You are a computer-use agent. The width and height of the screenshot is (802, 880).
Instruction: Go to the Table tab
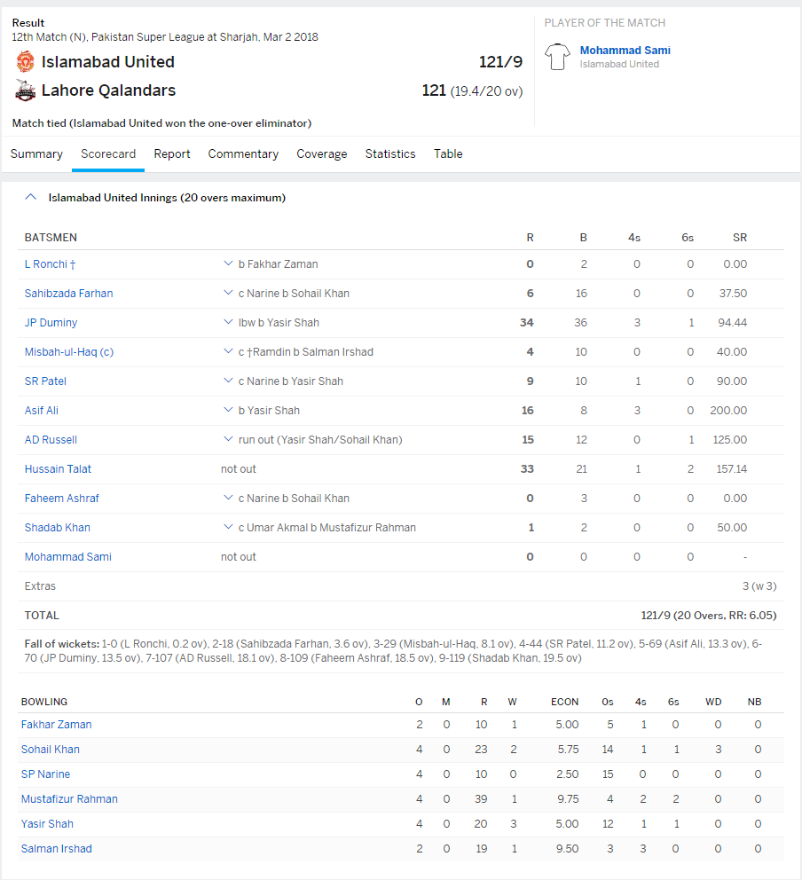[448, 154]
